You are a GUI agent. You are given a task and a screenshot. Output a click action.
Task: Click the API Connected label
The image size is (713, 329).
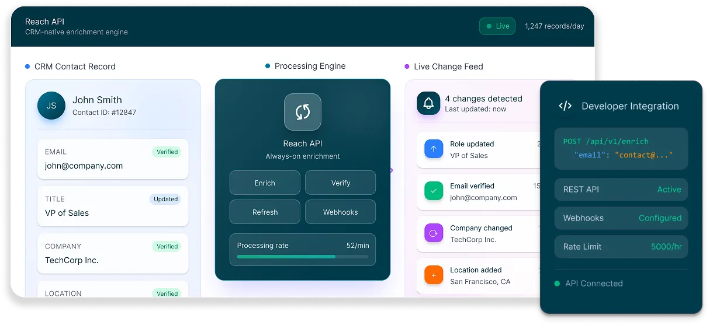coord(594,283)
